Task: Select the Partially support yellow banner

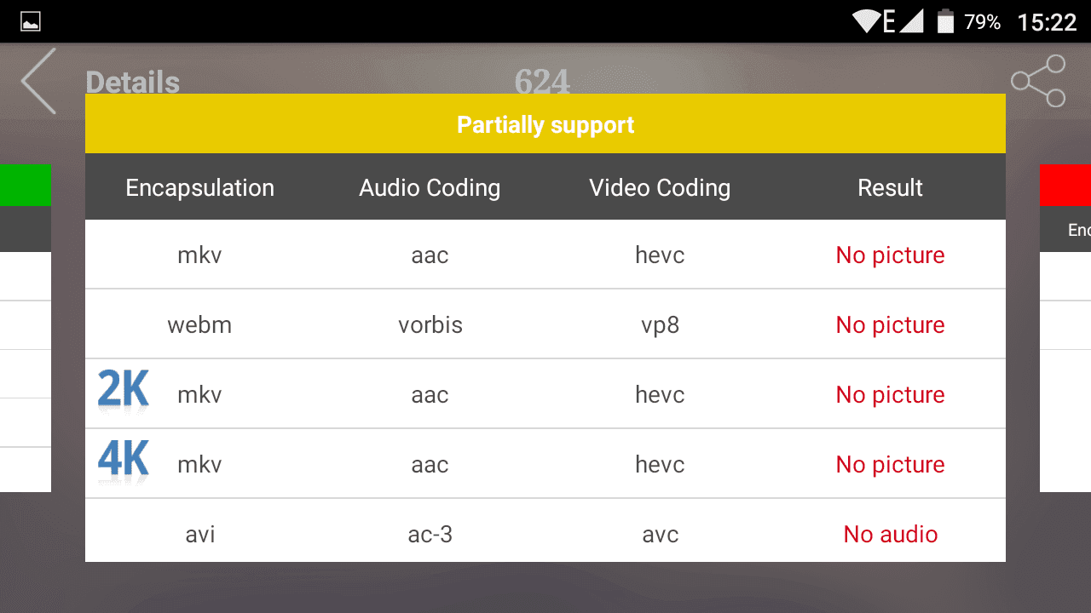Action: coord(545,124)
